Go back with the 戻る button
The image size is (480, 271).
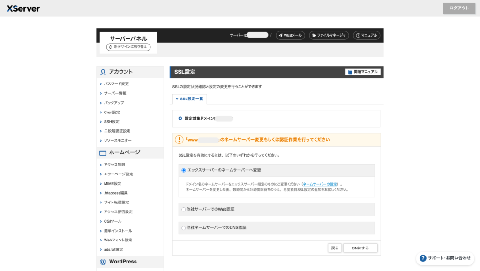click(x=335, y=248)
